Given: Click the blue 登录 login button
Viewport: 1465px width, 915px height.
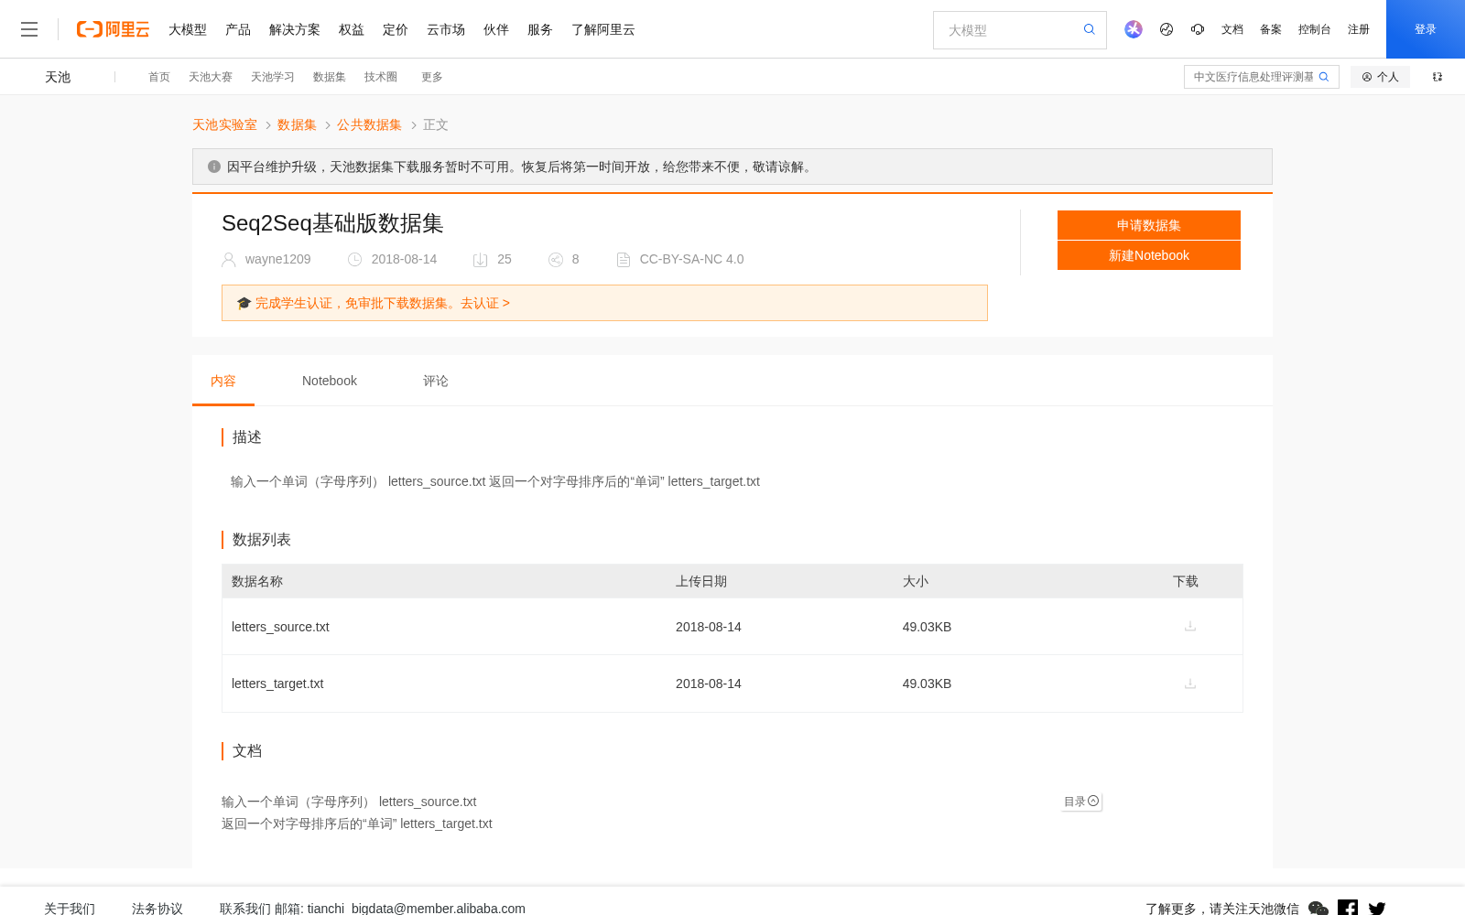Looking at the screenshot, I should tap(1426, 29).
